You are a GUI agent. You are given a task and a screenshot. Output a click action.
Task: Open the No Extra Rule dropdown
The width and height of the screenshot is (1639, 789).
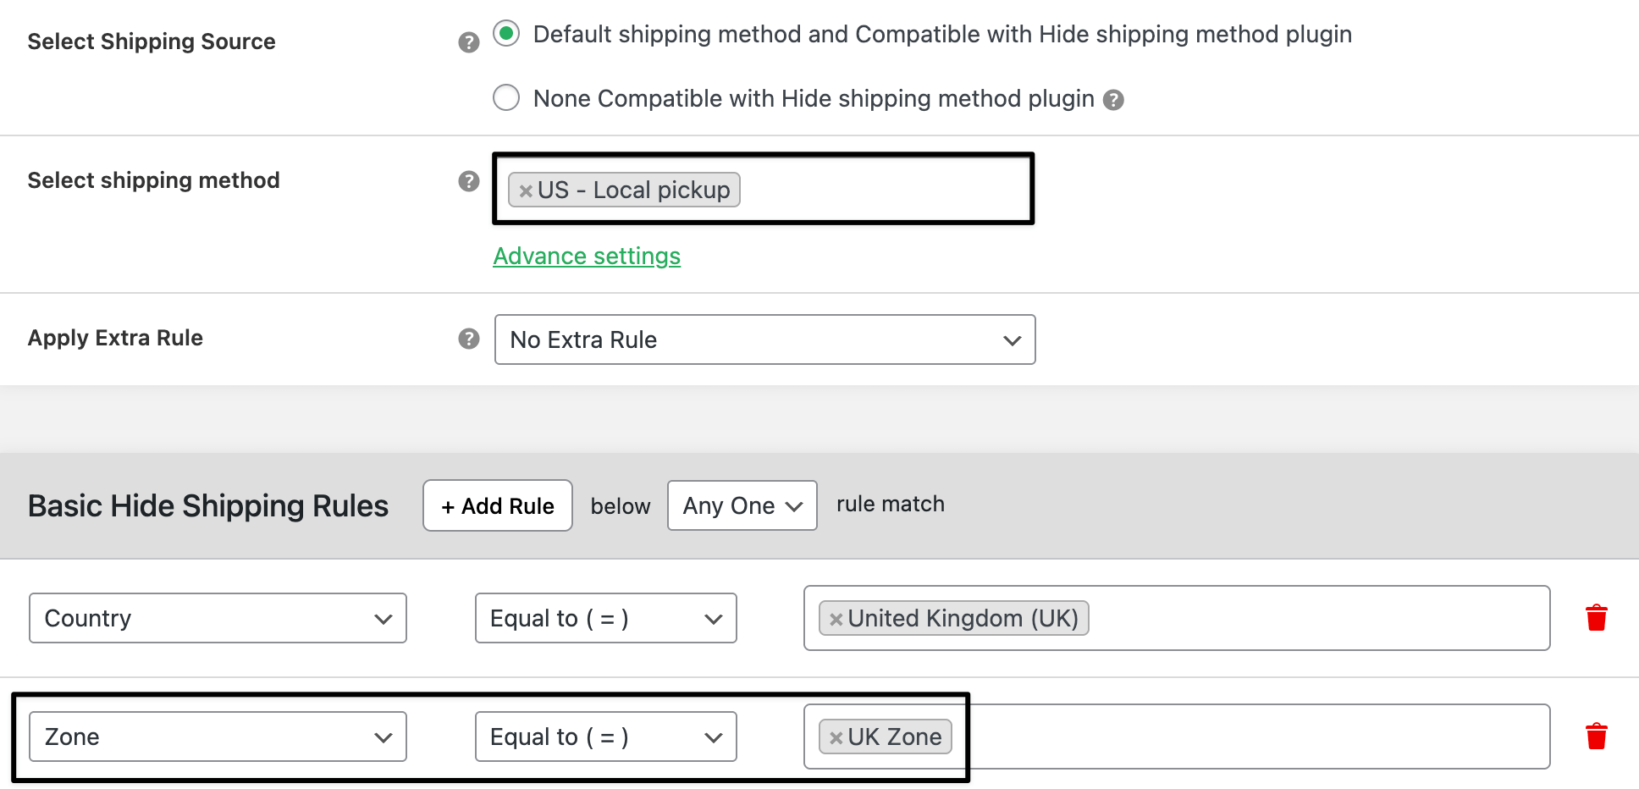point(764,339)
